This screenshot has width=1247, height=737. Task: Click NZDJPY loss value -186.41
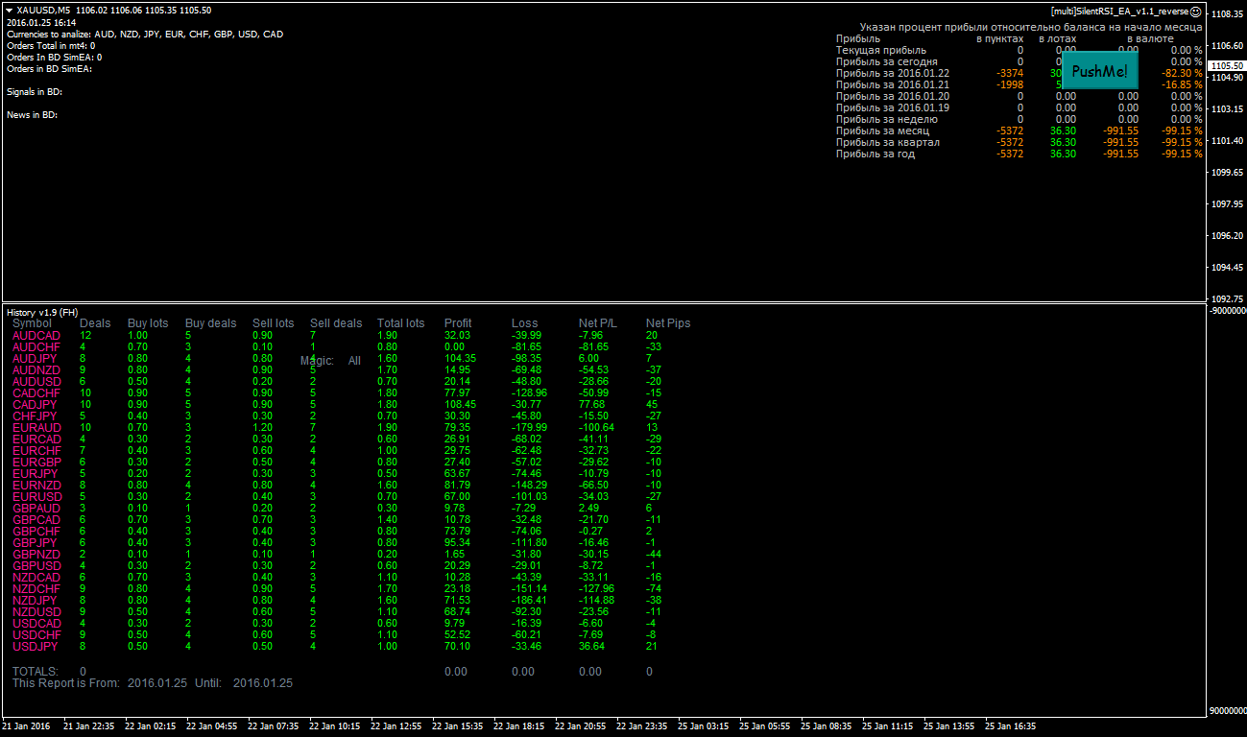[530, 600]
